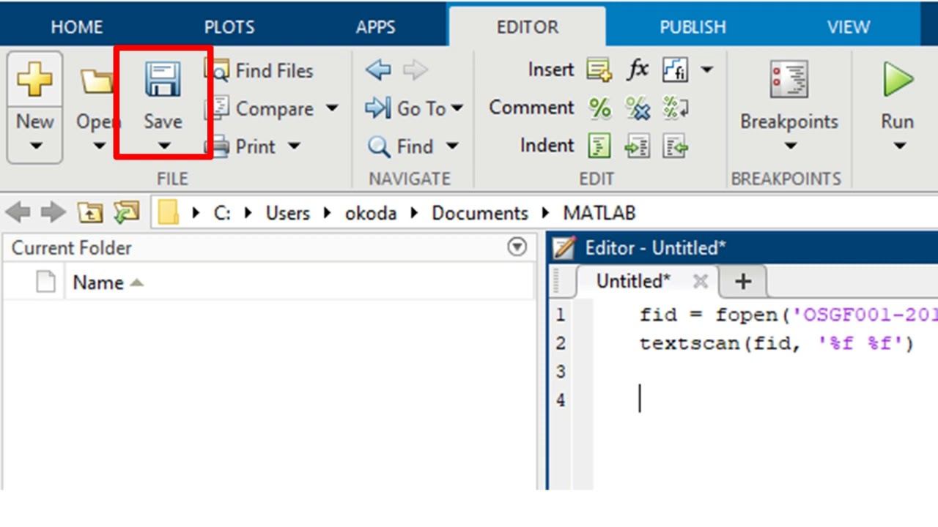Click the Up One Level folder icon
Viewport: 938px width, 527px height.
[89, 213]
